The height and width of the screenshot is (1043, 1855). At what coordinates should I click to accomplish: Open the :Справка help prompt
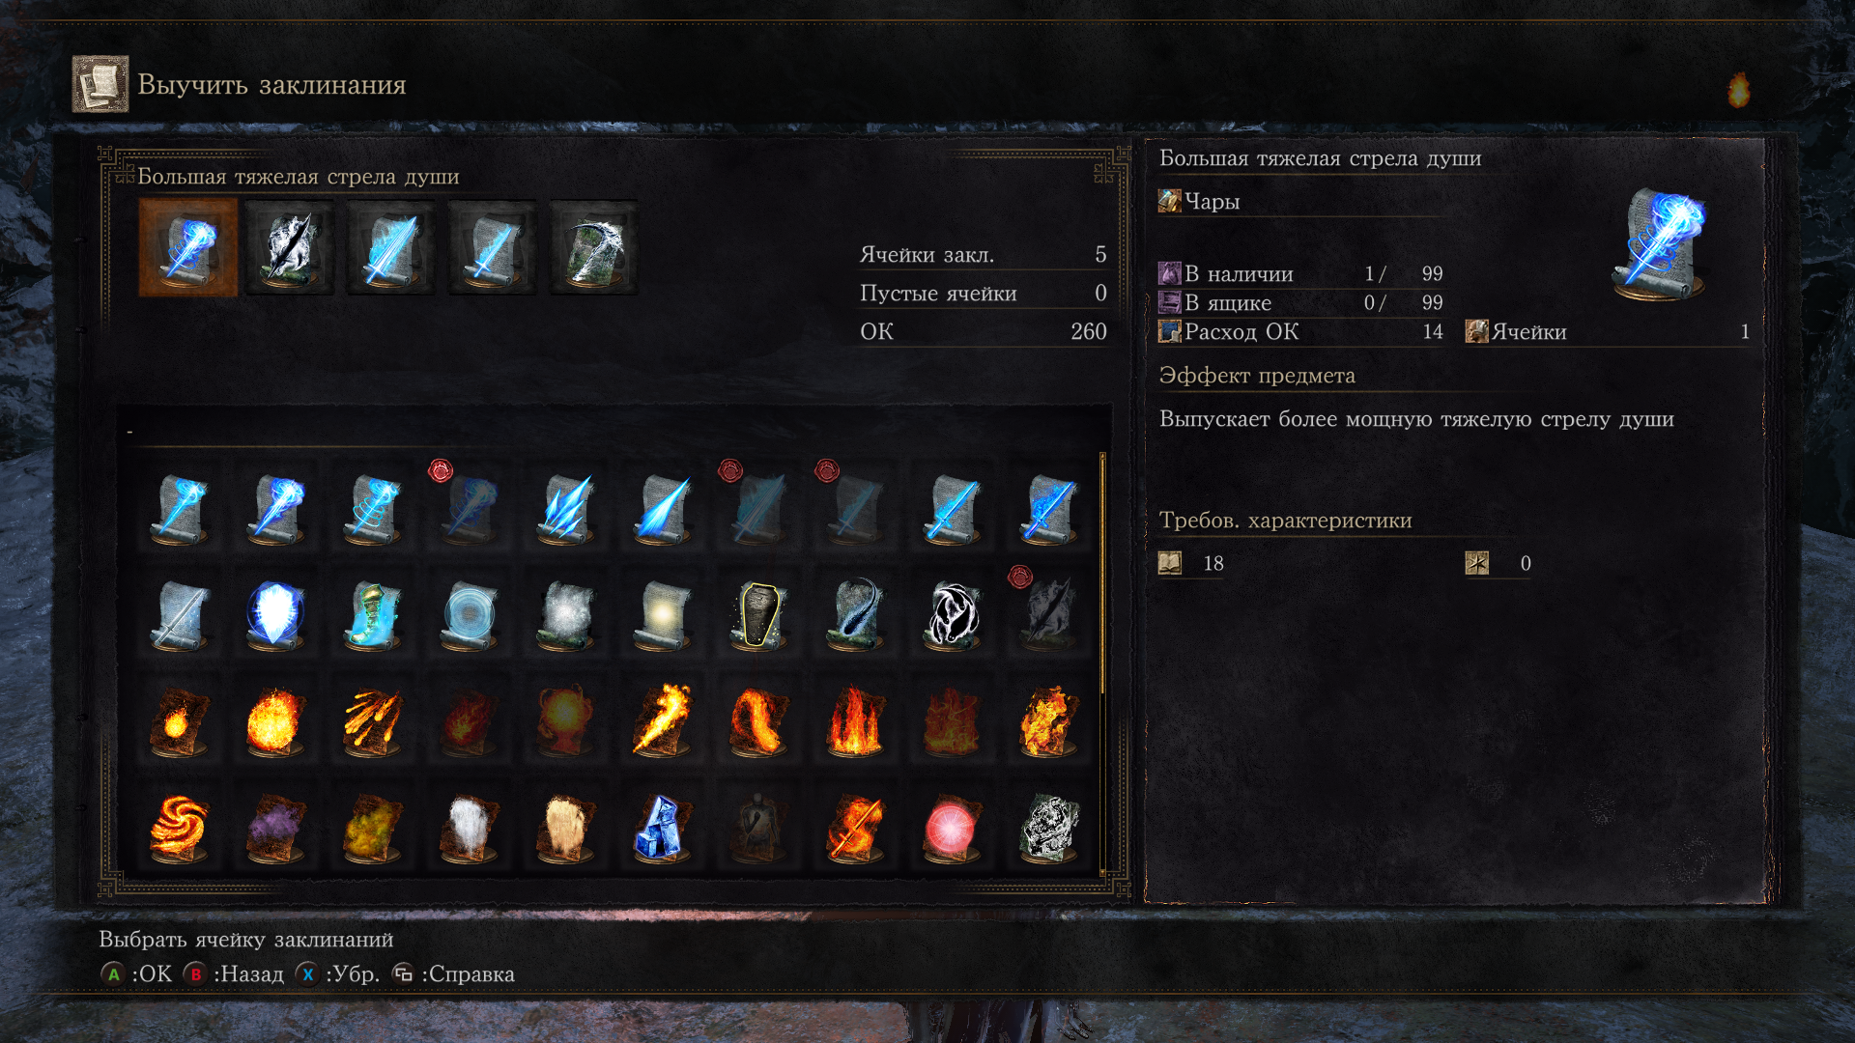[453, 973]
